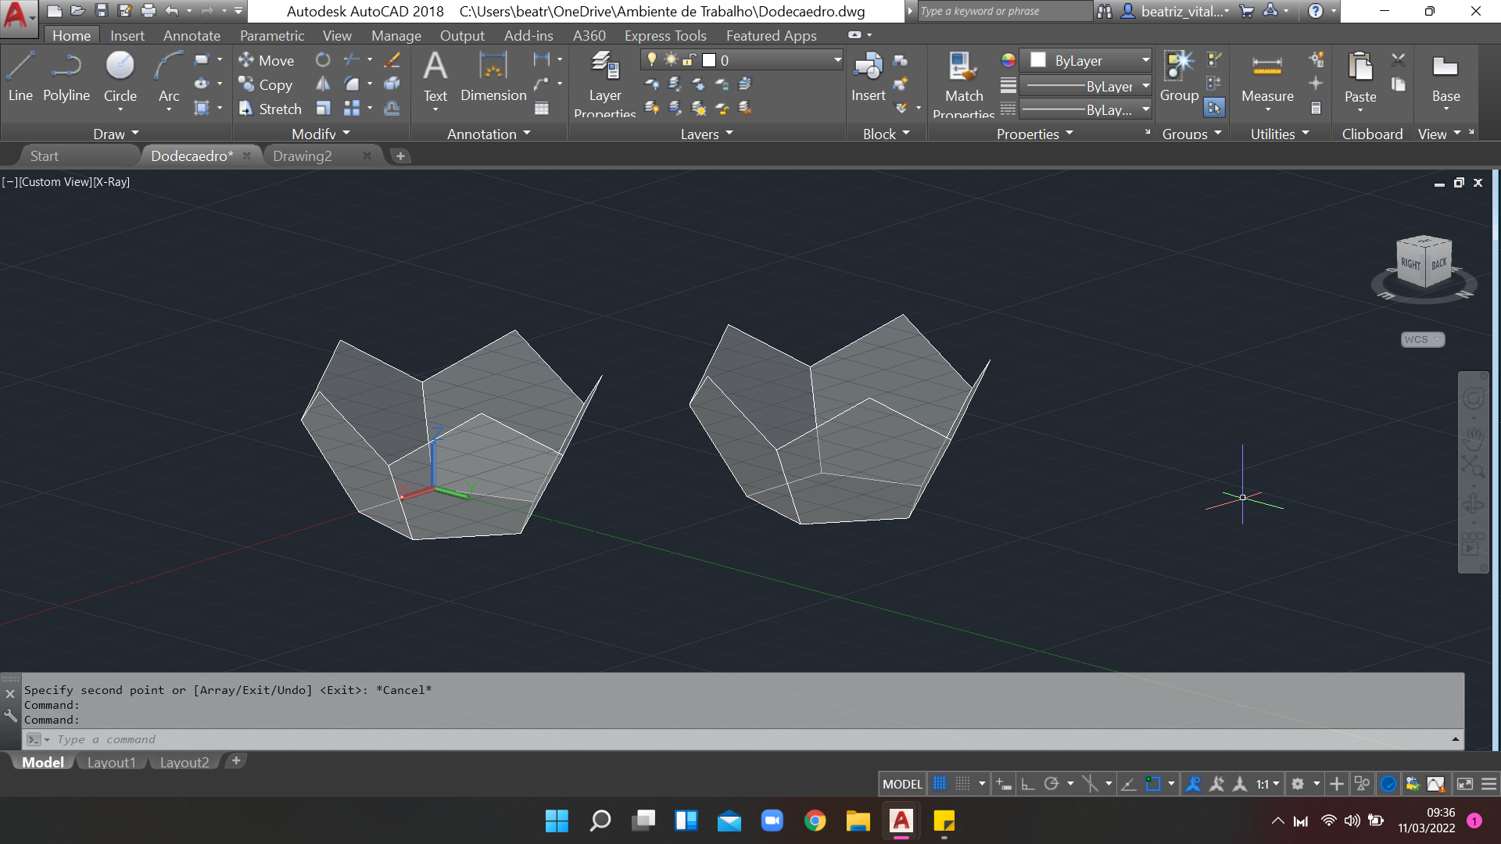1501x844 pixels.
Task: Select the Line drawing tool
Action: [x=20, y=77]
